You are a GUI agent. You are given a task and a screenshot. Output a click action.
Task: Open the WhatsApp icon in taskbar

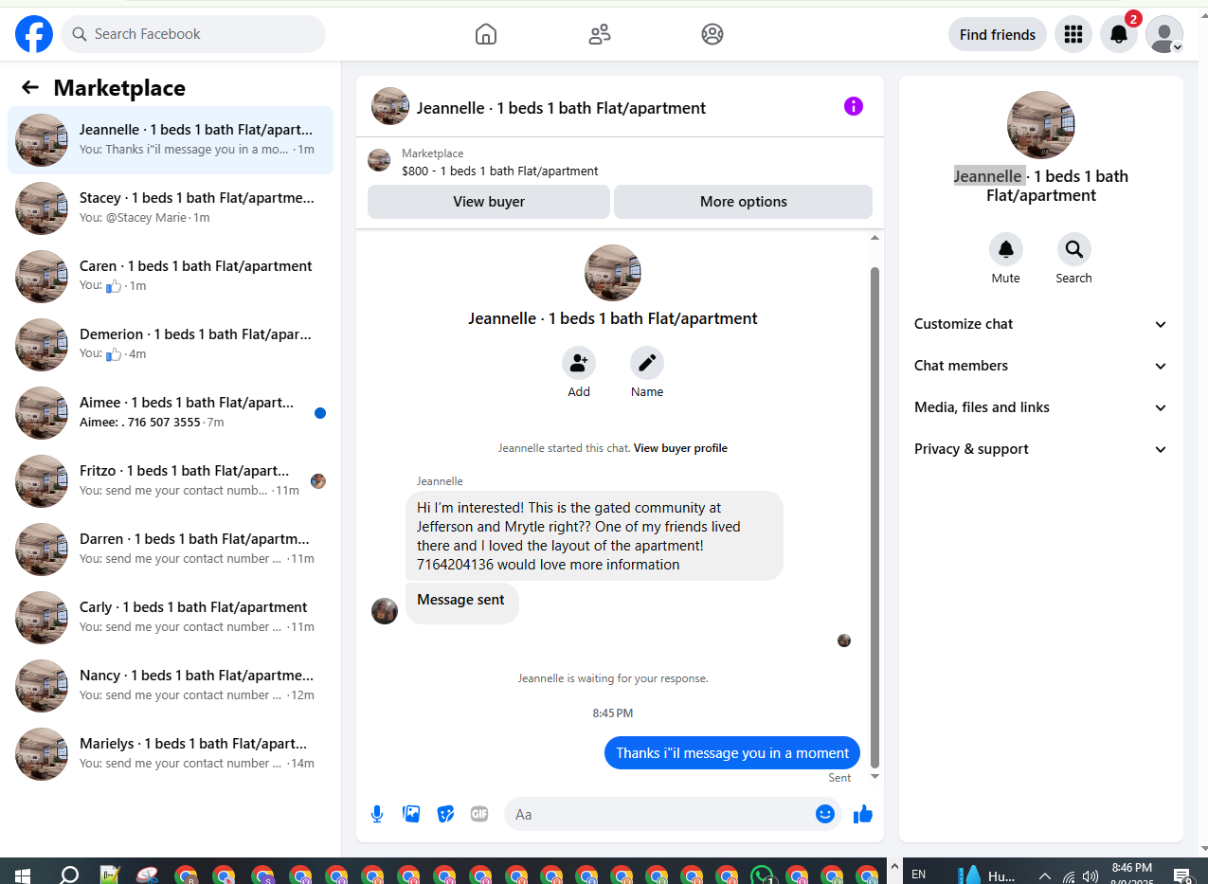click(x=761, y=875)
